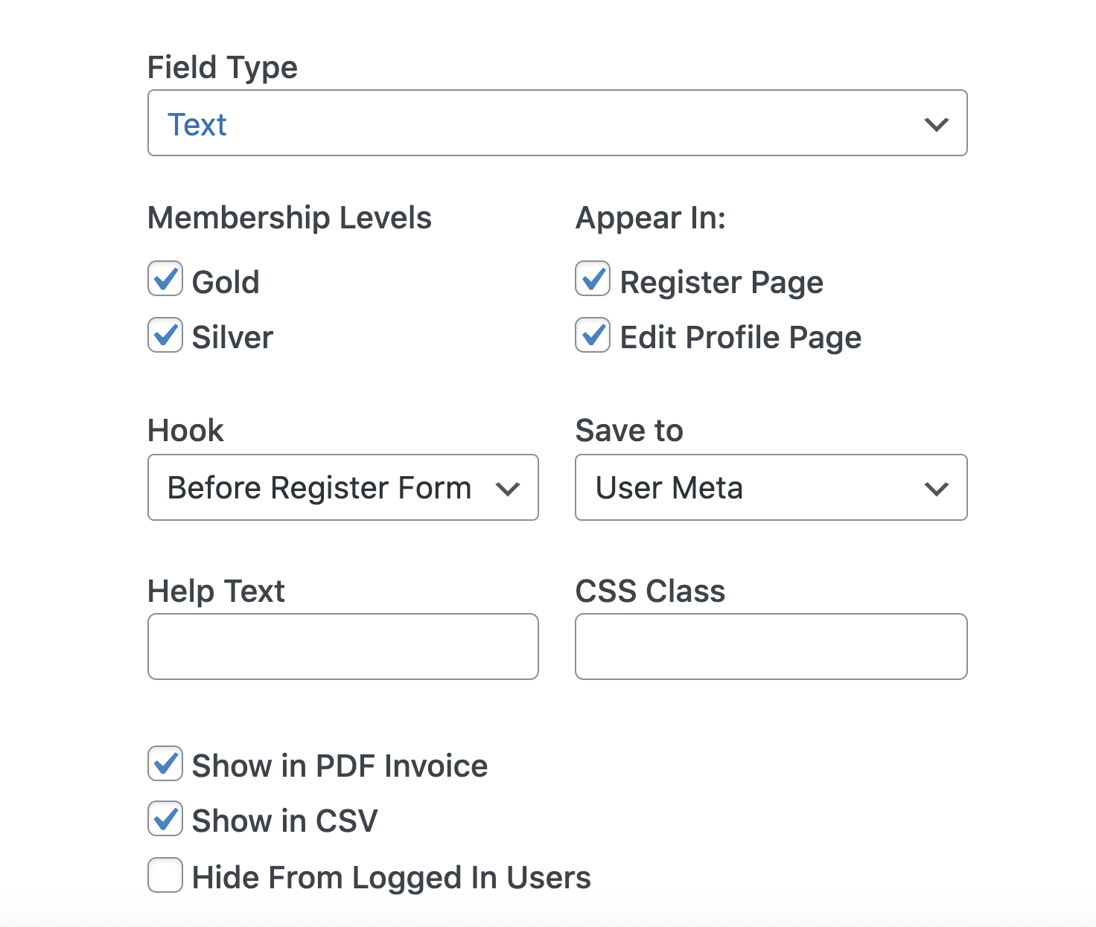This screenshot has width=1096, height=927.
Task: Uncheck Show in PDF Invoice
Action: pyautogui.click(x=165, y=764)
